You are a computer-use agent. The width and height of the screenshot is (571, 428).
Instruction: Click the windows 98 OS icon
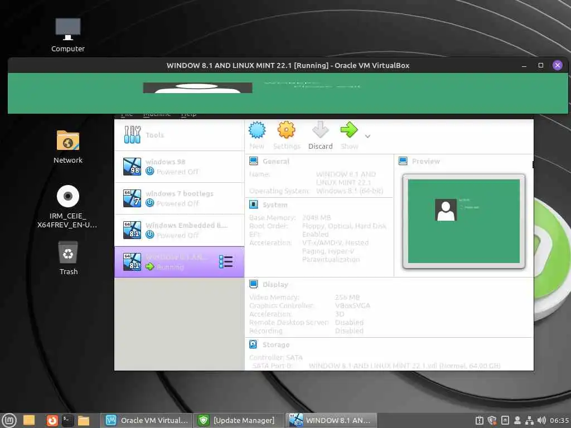tap(132, 167)
